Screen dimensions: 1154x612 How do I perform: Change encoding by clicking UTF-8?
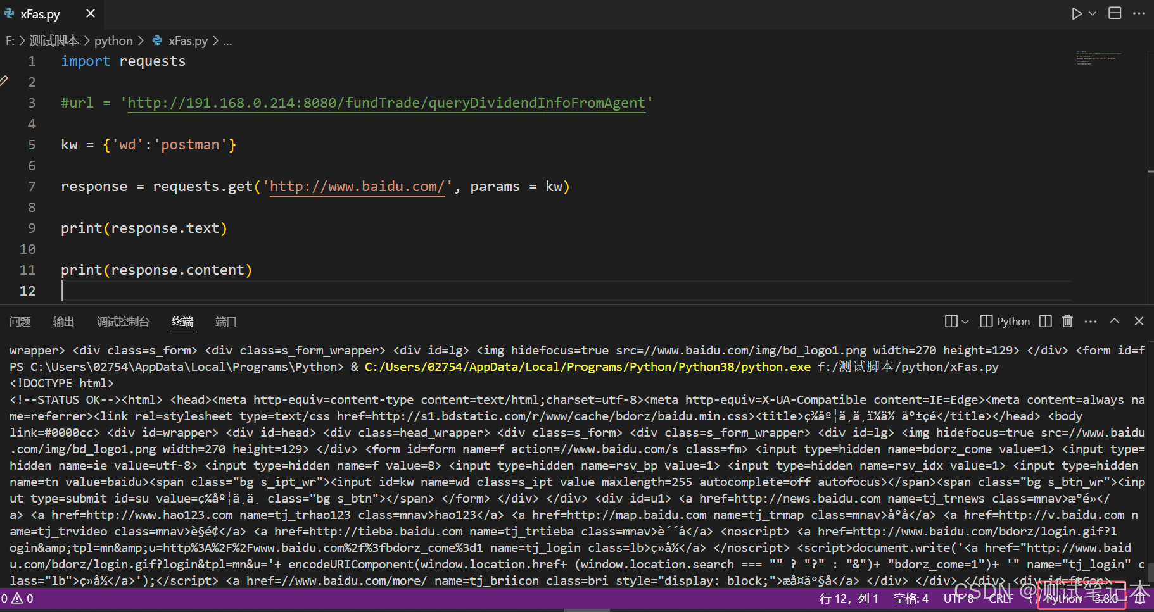(958, 598)
